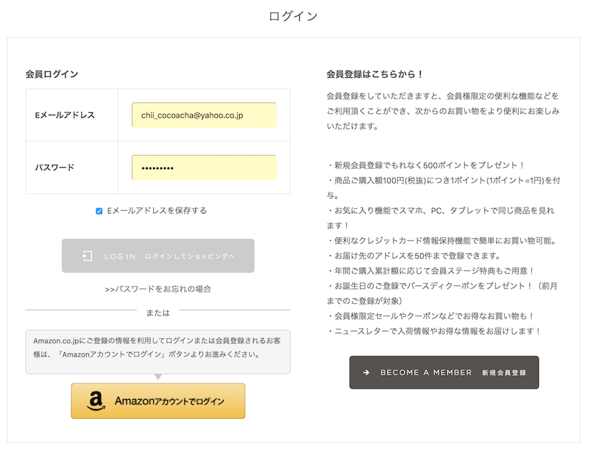The width and height of the screenshot is (594, 454).
Task: Click the 会員登録はこちらから！ heading
Action: click(375, 74)
